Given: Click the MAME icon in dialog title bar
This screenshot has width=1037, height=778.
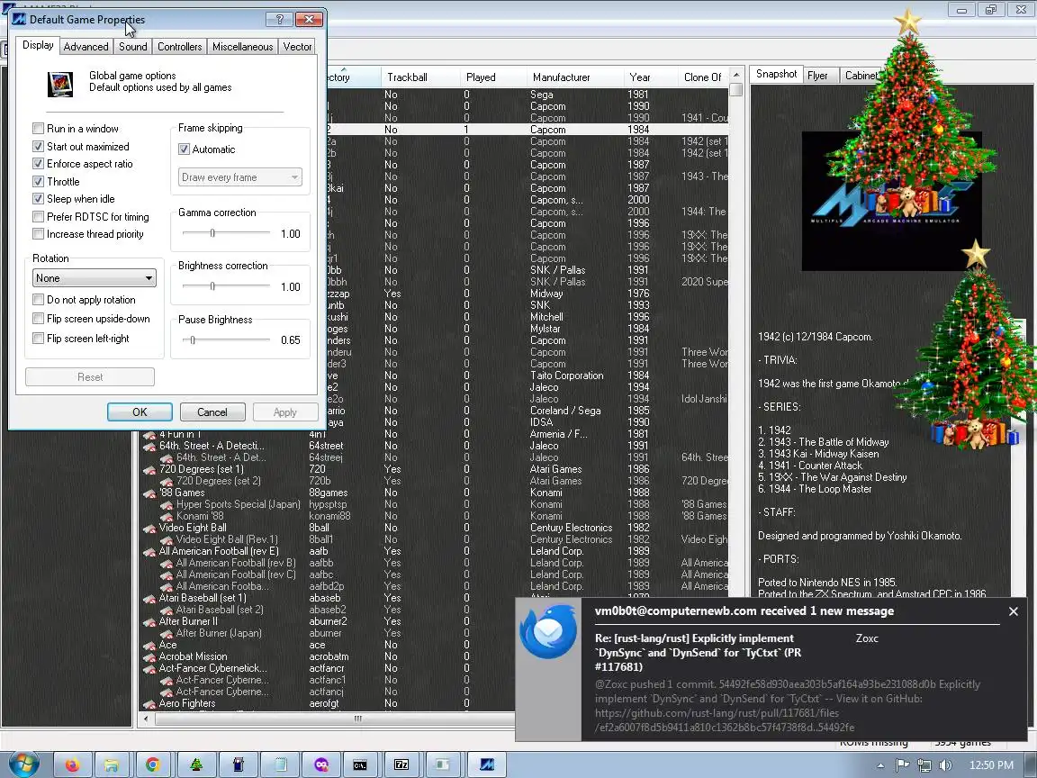Looking at the screenshot, I should [19, 19].
